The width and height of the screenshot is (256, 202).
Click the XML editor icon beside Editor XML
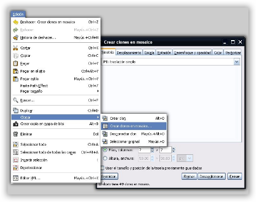[16, 178]
